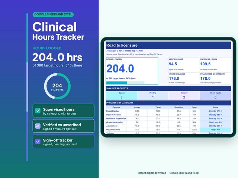Click the Target met status cell

(x=215, y=129)
